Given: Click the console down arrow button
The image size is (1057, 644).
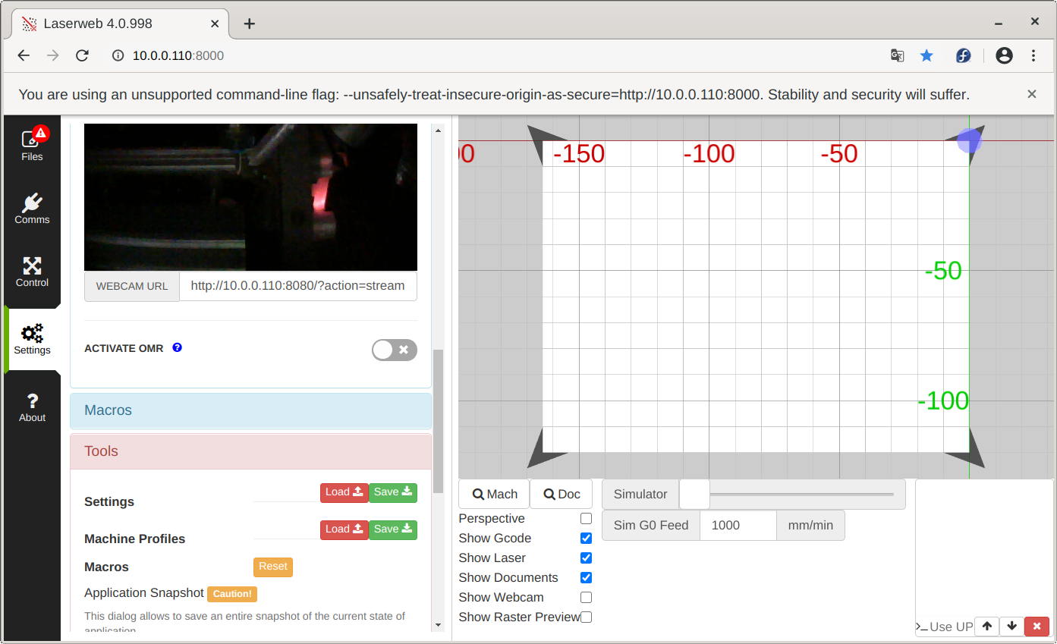Looking at the screenshot, I should [1011, 627].
